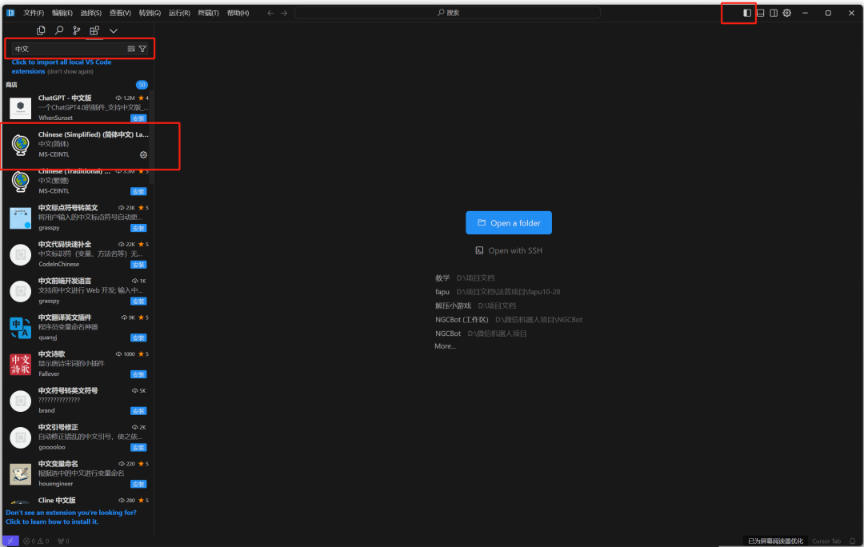Click 已为屏幕阅读器优化 status item

775,541
